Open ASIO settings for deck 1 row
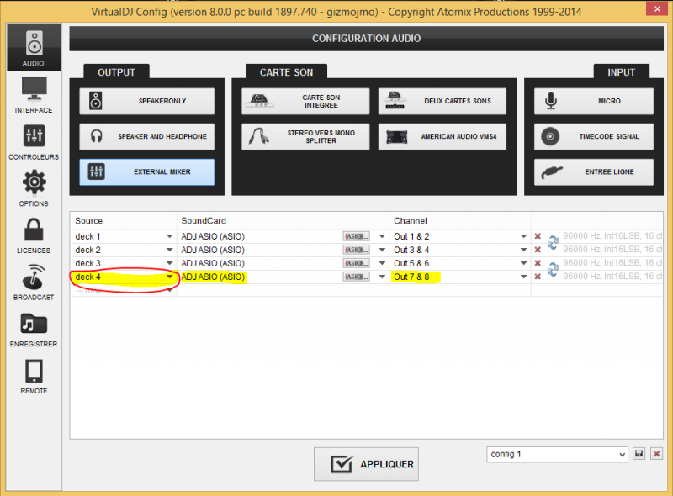This screenshot has height=496, width=673. (356, 236)
